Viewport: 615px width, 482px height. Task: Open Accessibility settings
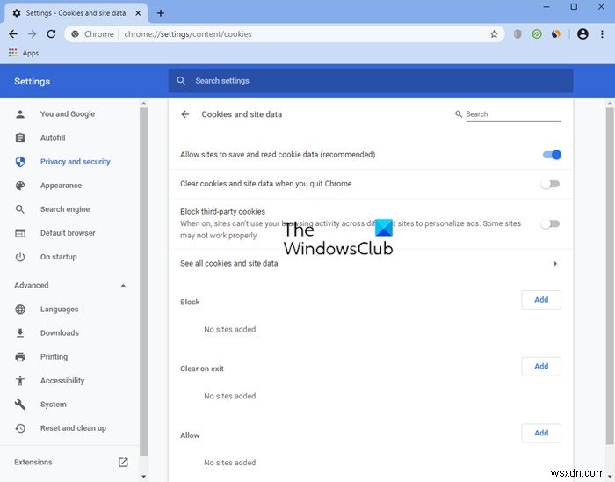tap(62, 381)
